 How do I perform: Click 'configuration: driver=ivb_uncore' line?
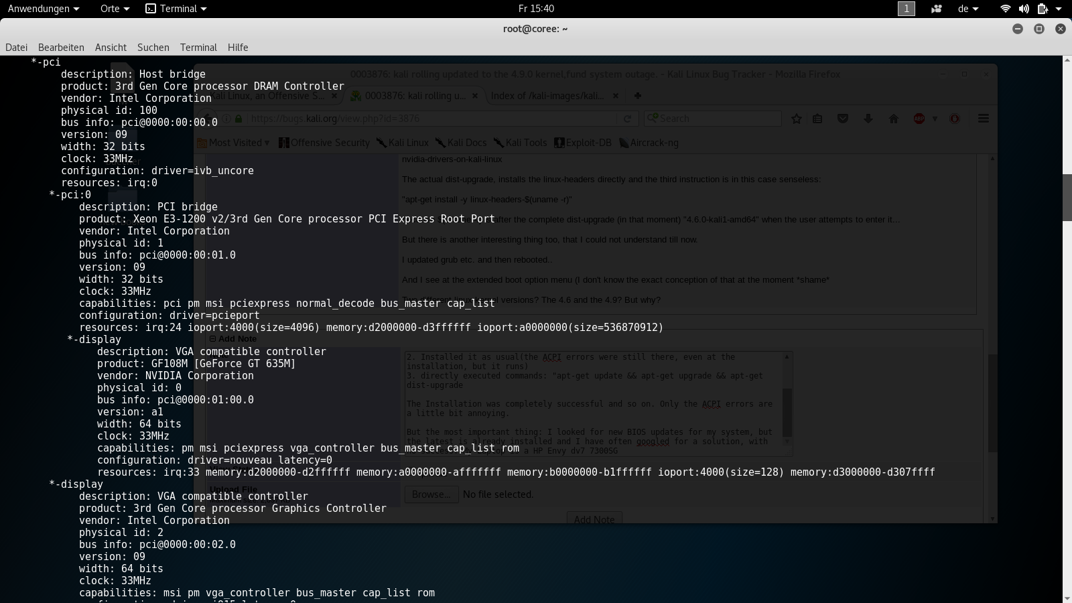tap(157, 171)
